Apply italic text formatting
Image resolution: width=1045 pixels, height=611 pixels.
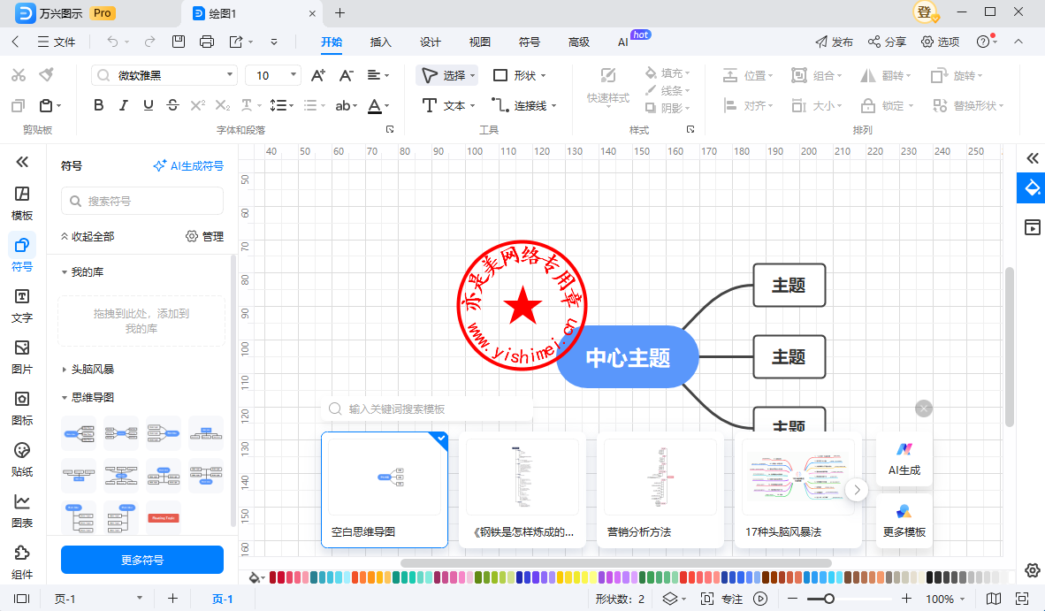pyautogui.click(x=124, y=105)
